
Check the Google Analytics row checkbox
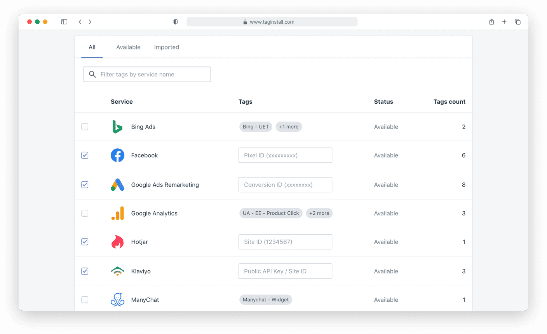pos(85,213)
